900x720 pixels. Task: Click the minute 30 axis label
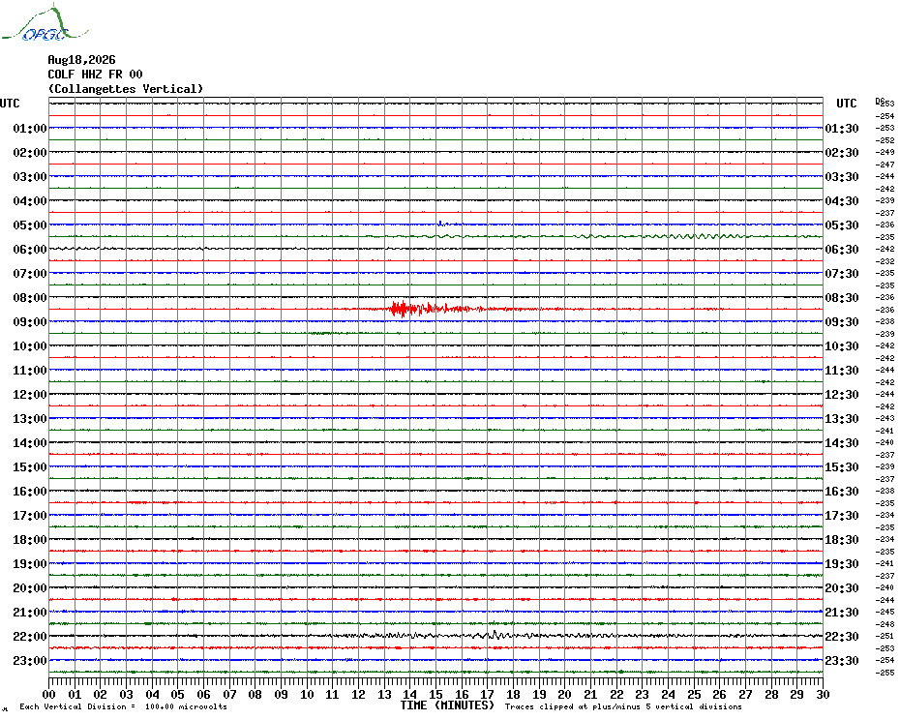[824, 695]
